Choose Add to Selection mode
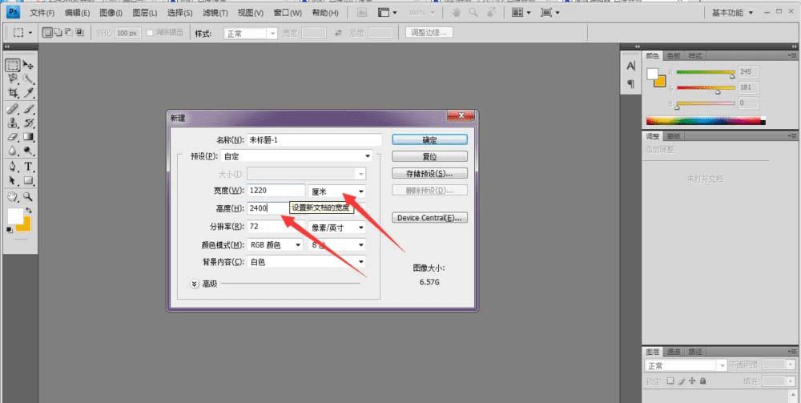This screenshot has height=403, width=801. click(x=58, y=33)
